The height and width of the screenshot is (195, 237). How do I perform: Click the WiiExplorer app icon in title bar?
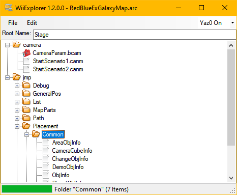[9, 8]
